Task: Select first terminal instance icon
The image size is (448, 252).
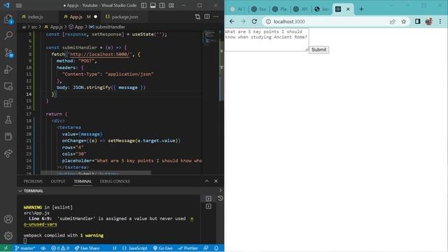Action: point(209,199)
